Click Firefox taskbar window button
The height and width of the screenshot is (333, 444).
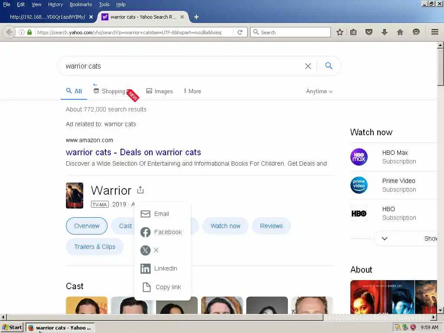(x=60, y=328)
